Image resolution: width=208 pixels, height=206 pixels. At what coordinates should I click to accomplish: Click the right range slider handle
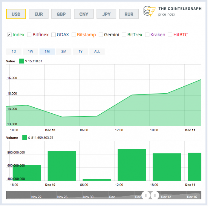pyautogui.click(x=155, y=195)
